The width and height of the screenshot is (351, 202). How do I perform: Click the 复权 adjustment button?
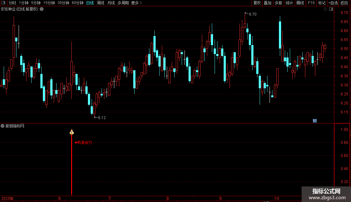click(257, 3)
